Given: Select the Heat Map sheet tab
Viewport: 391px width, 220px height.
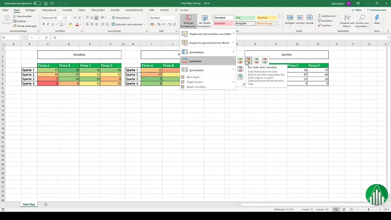Looking at the screenshot, I should click(x=29, y=204).
